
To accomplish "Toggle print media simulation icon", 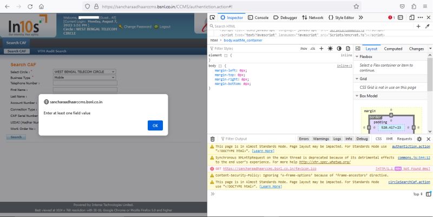I will point(348,48).
